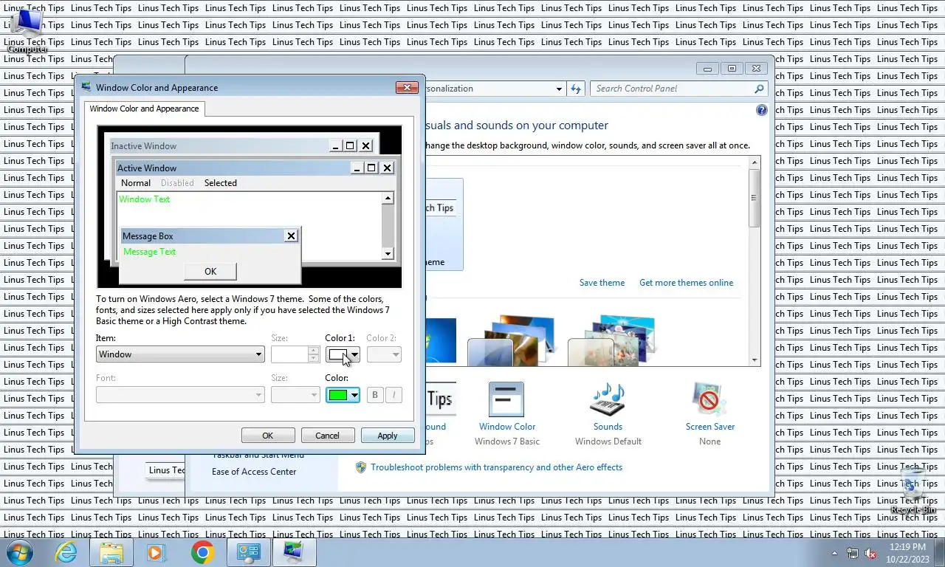Open the Color 1 swatch dropdown
Screen dimensions: 945x567
pyautogui.click(x=343, y=354)
